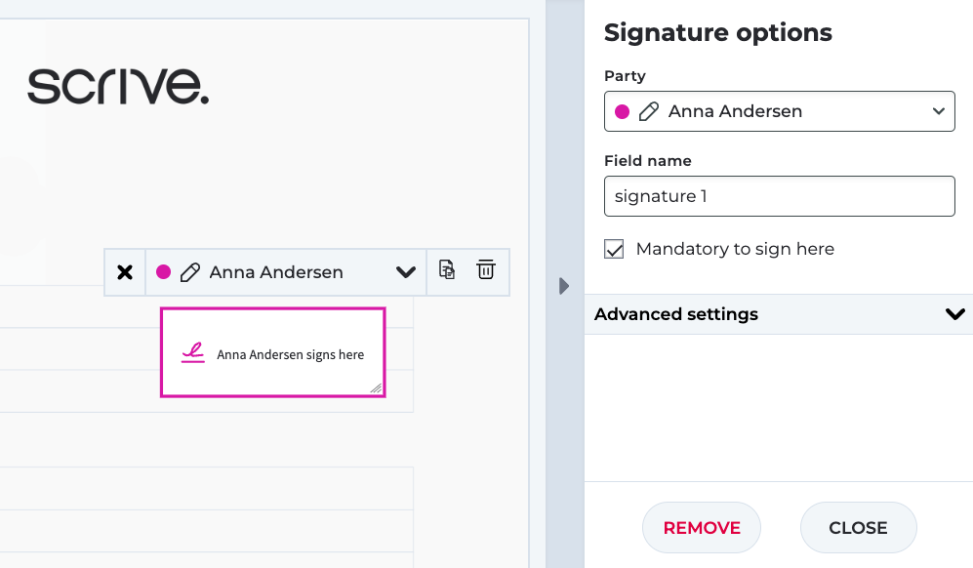Select the "Anna Andersen signs here" text in the field
This screenshot has width=973, height=568.
pyautogui.click(x=291, y=355)
